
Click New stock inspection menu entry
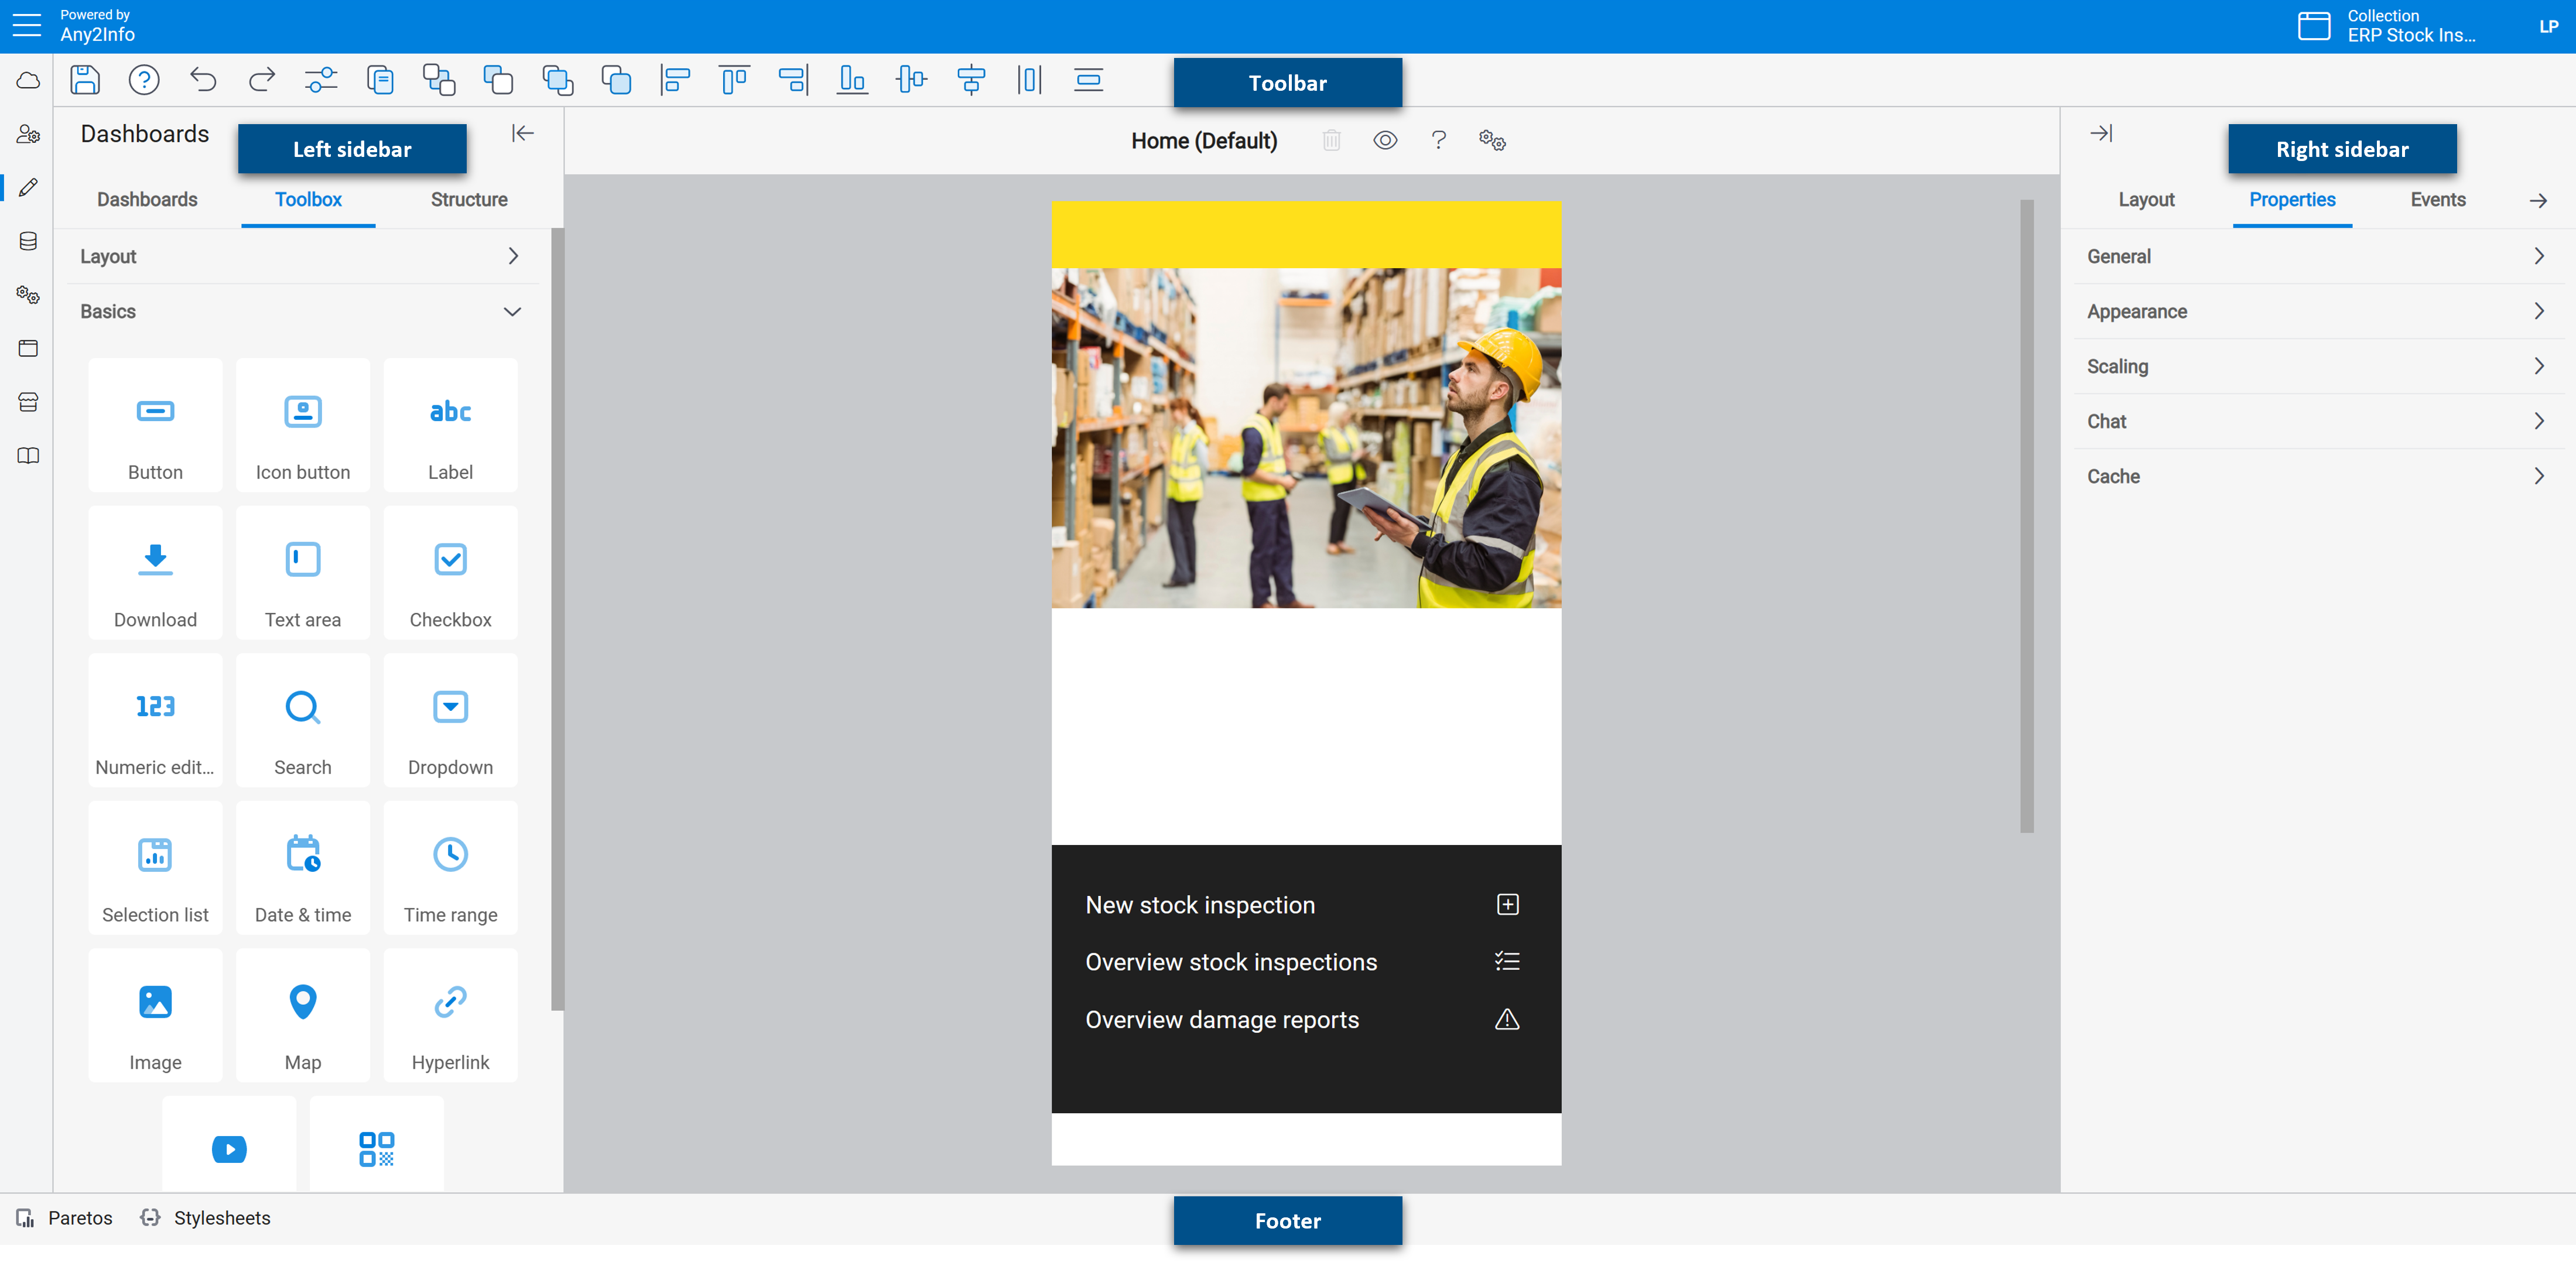(x=1200, y=905)
